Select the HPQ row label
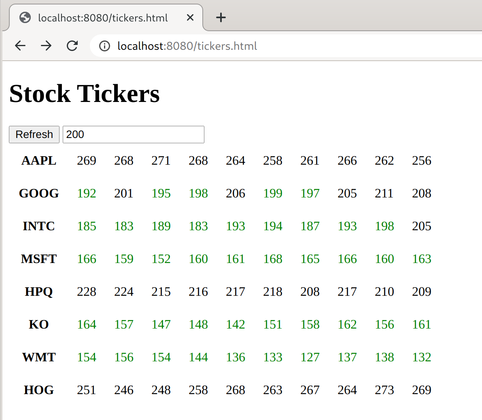 point(39,292)
